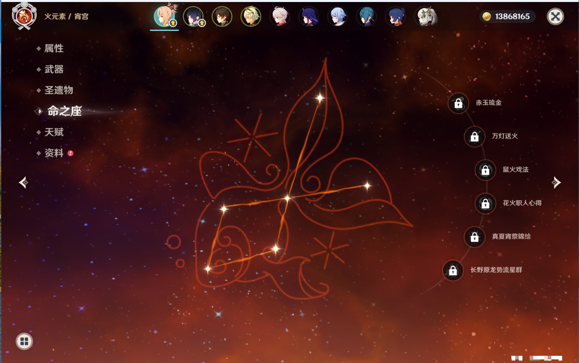Image resolution: width=579 pixels, height=363 pixels.
Task: Select Zhongli's avatar in the top row
Action: (x=222, y=16)
